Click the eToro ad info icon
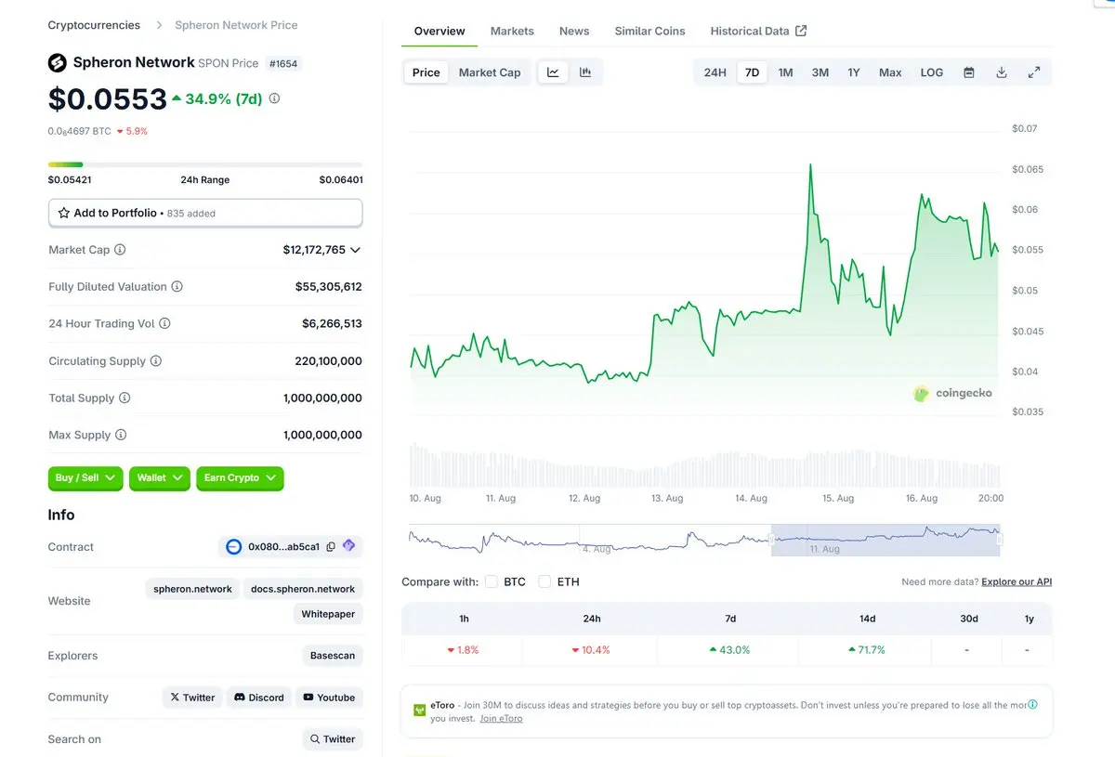Viewport: 1115px width, 757px height. point(1032,704)
